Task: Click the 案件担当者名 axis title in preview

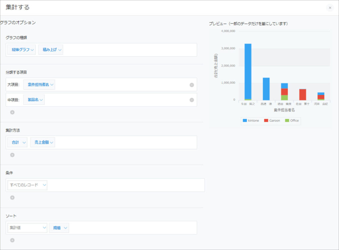Action: click(284, 110)
